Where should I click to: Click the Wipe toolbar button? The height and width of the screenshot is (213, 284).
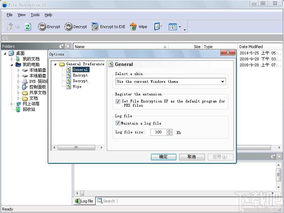click(138, 27)
